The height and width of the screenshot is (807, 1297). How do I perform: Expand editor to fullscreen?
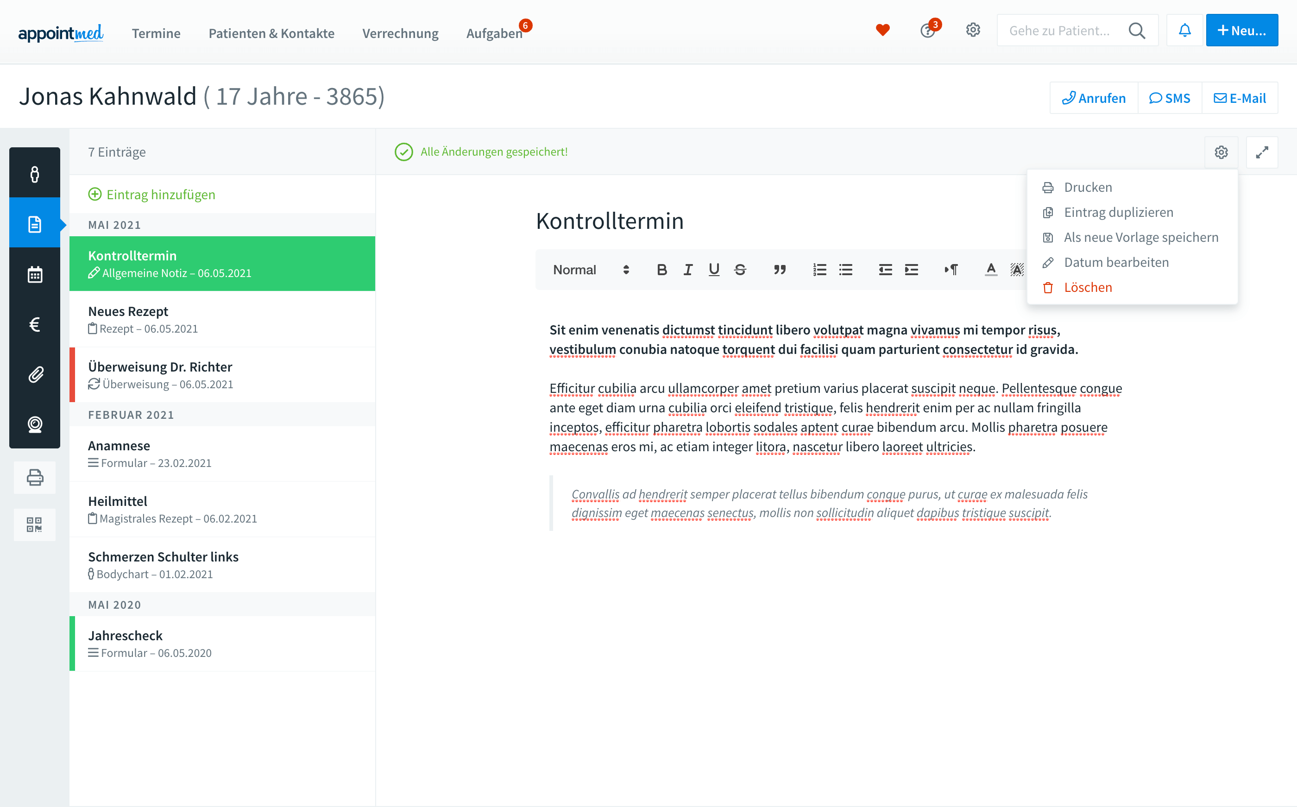click(1262, 153)
